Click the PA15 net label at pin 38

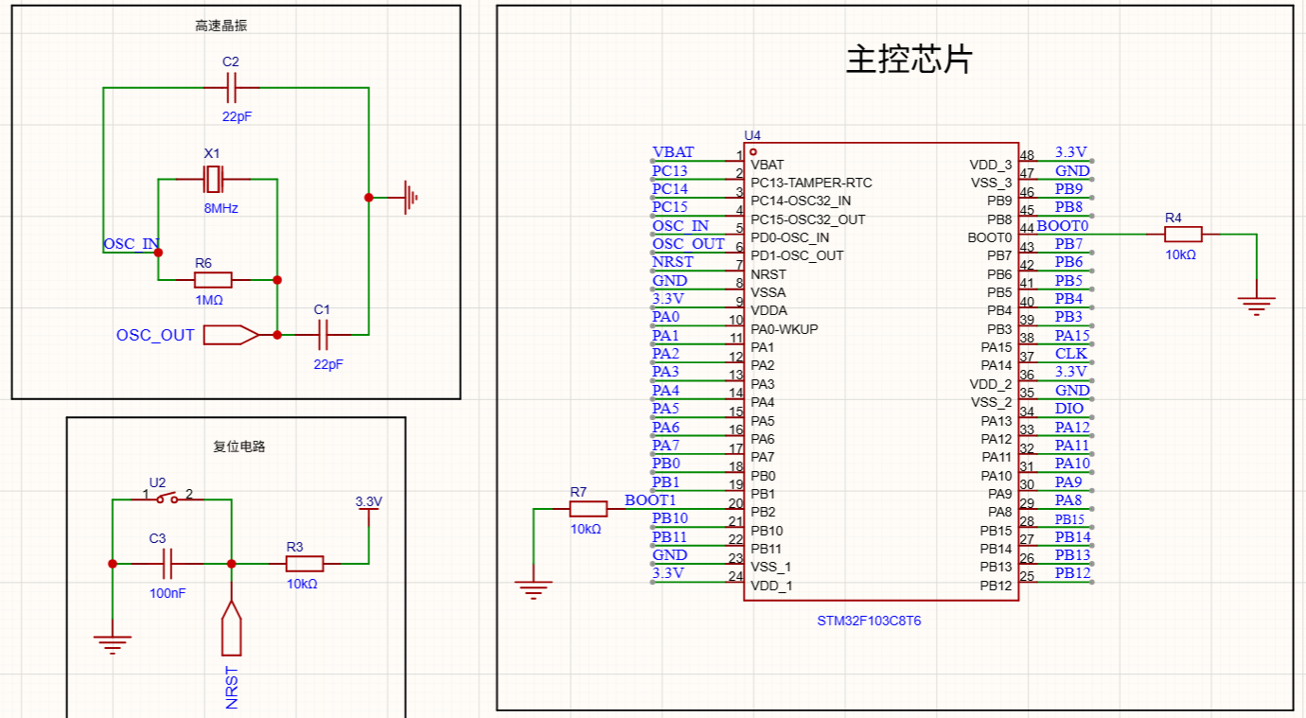pos(1072,336)
